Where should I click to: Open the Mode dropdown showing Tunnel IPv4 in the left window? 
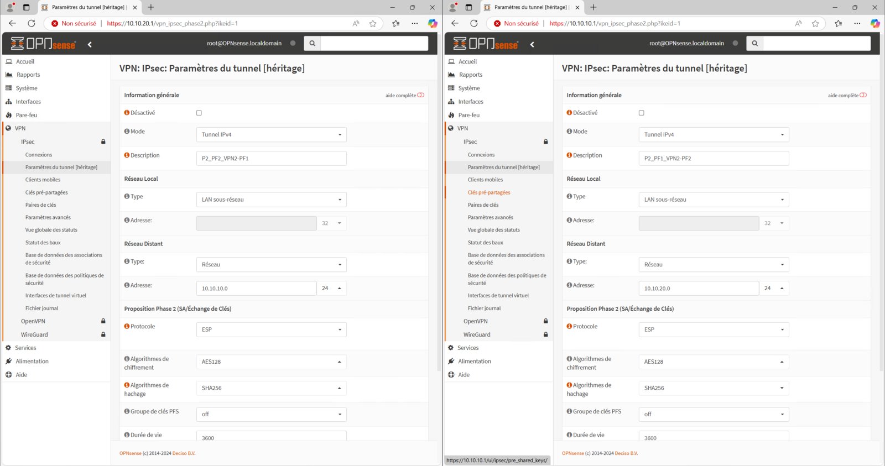click(x=271, y=135)
